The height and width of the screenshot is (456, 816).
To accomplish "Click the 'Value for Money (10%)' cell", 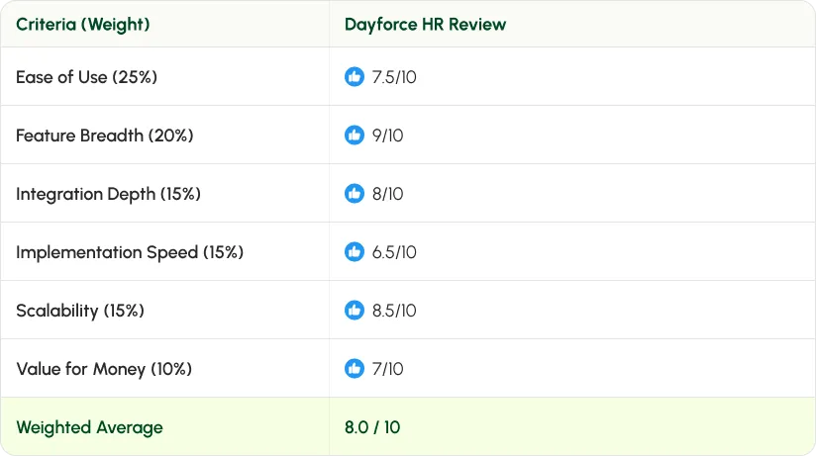I will (165, 368).
